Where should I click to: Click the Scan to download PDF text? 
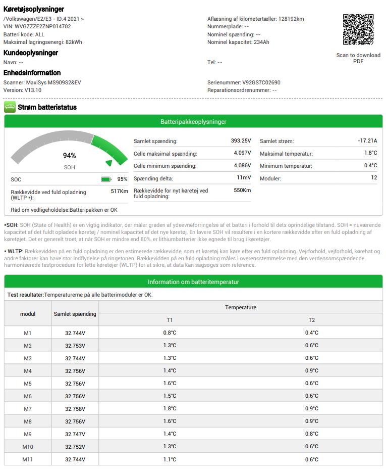tap(358, 58)
